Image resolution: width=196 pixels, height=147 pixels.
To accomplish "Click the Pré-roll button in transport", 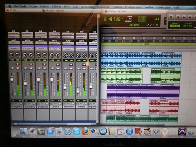I will [x=175, y=24].
